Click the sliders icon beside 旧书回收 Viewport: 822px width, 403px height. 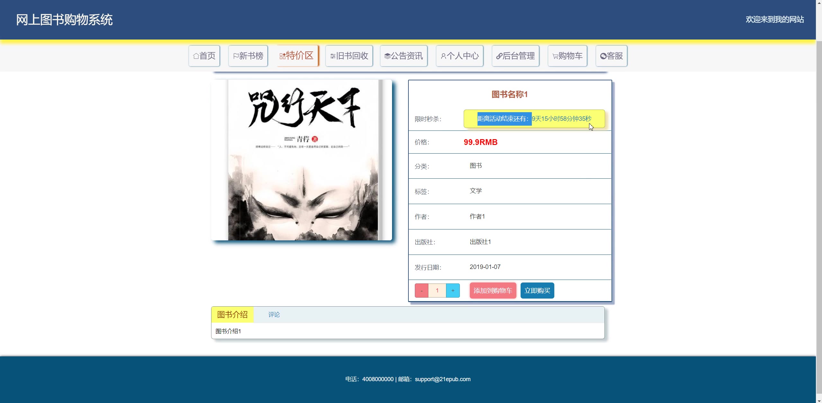[333, 56]
